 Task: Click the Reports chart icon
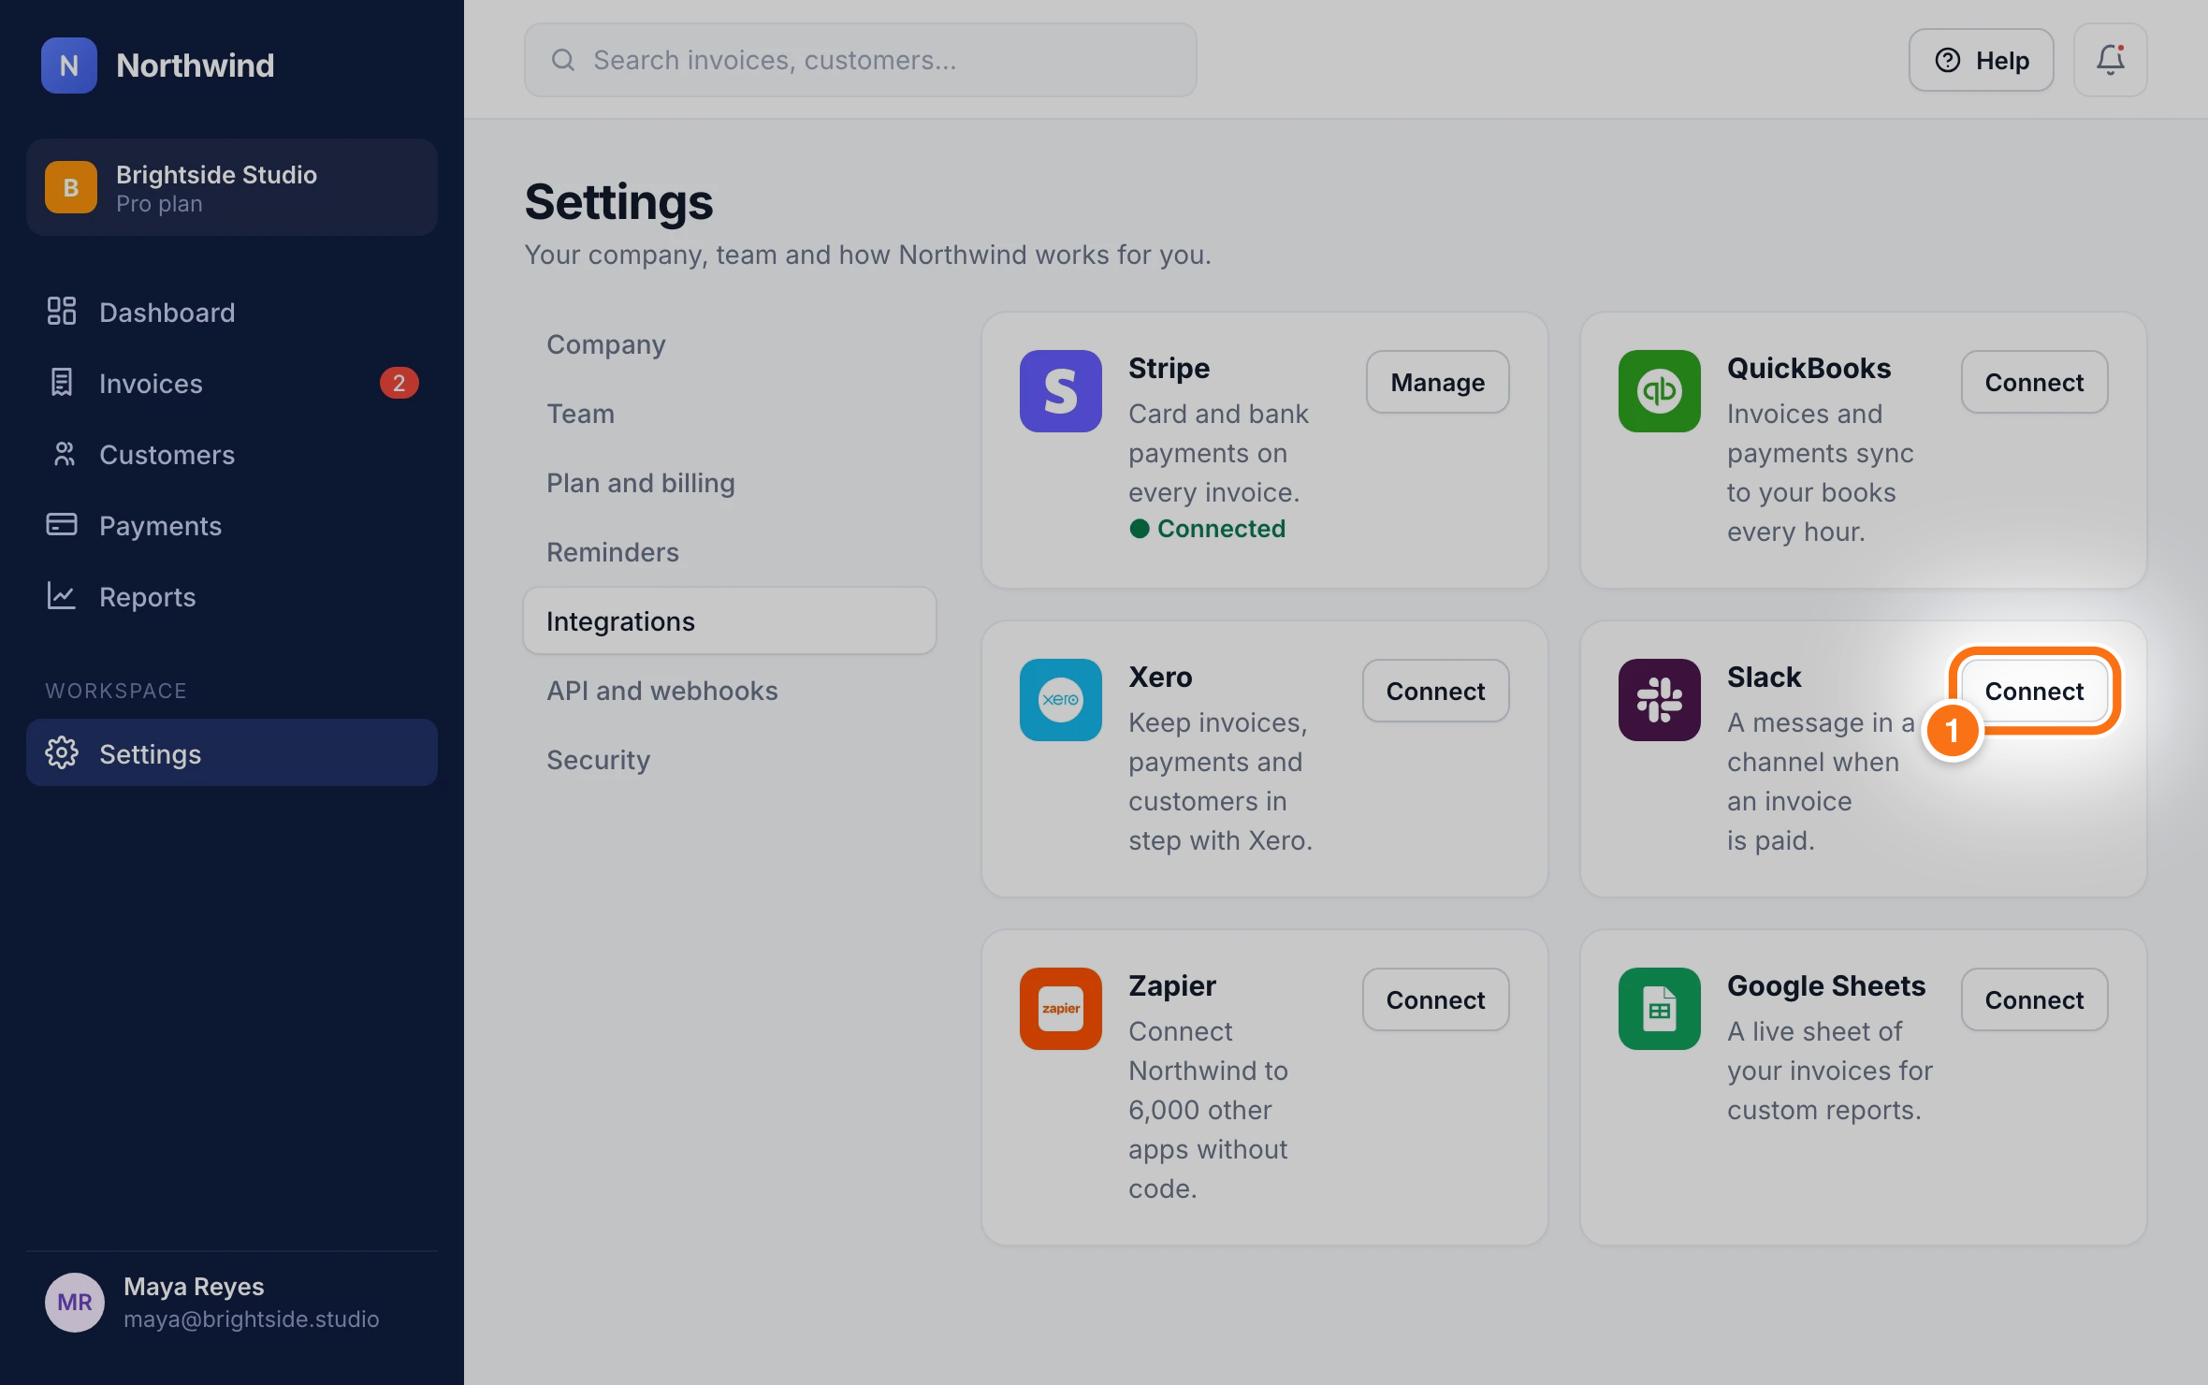(x=62, y=596)
